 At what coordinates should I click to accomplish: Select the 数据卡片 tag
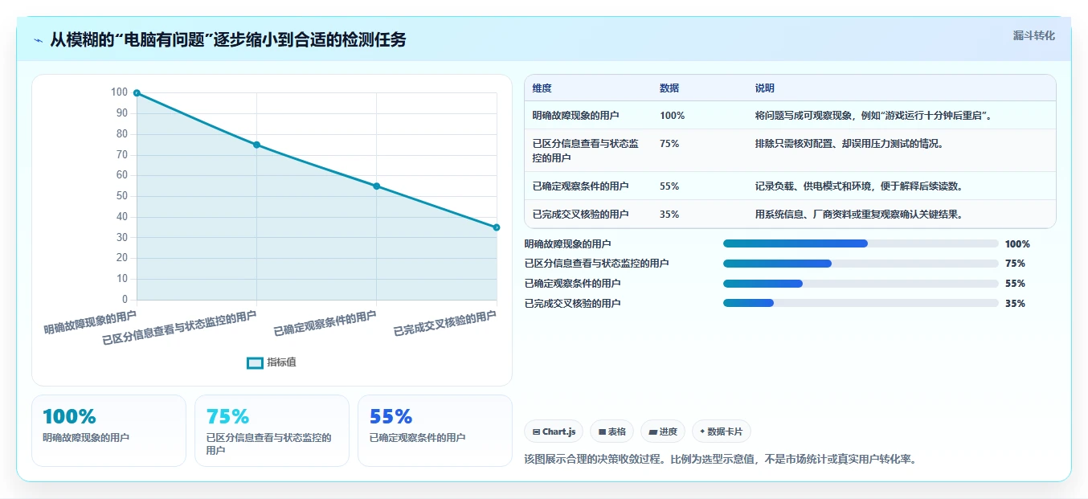pos(722,432)
